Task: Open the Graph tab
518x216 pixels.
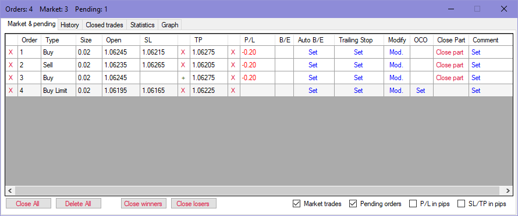Action: click(x=170, y=25)
